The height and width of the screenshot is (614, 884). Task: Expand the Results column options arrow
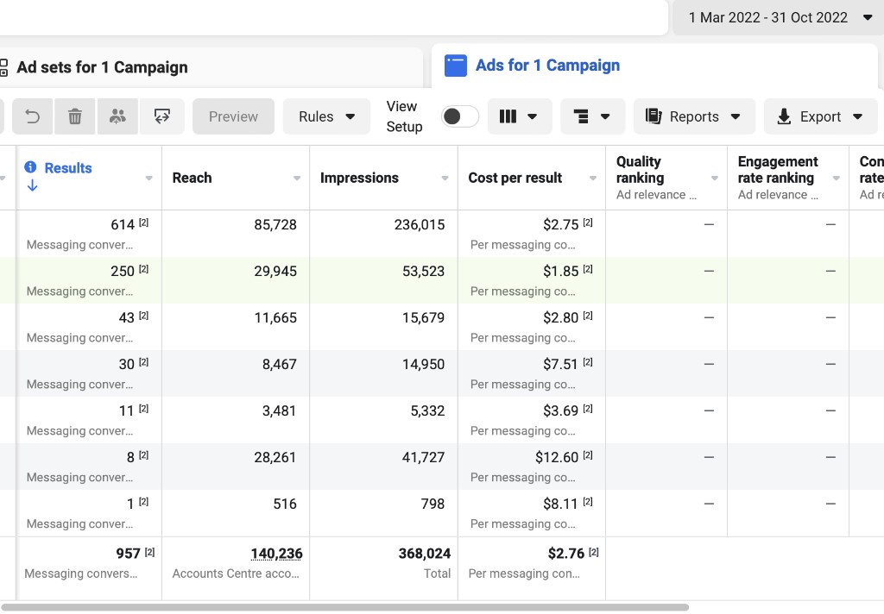[x=148, y=178]
